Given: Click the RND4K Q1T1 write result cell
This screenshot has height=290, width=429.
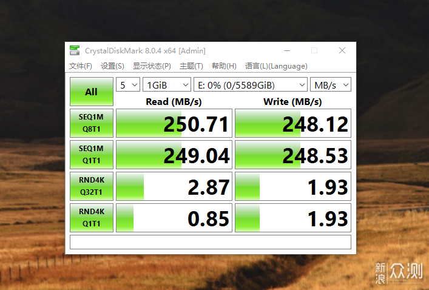Looking at the screenshot, I should coord(293,218).
